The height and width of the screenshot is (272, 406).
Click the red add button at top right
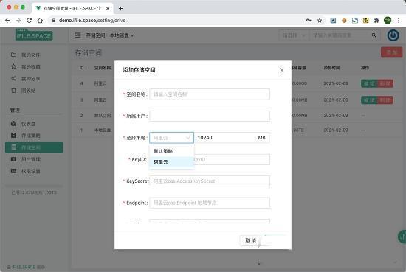point(391,52)
